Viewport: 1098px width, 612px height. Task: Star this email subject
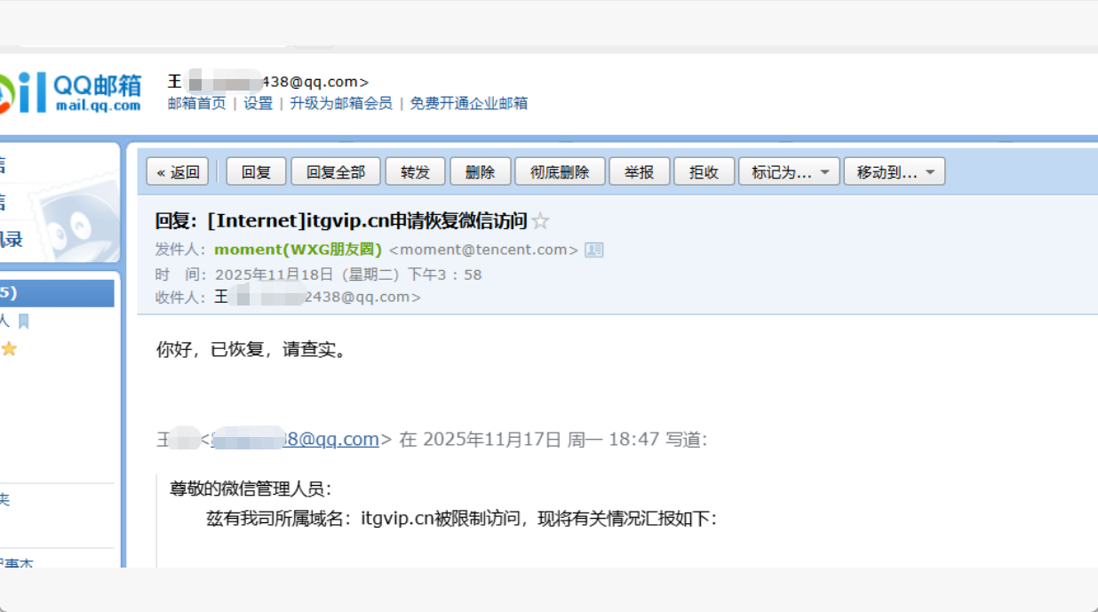540,221
